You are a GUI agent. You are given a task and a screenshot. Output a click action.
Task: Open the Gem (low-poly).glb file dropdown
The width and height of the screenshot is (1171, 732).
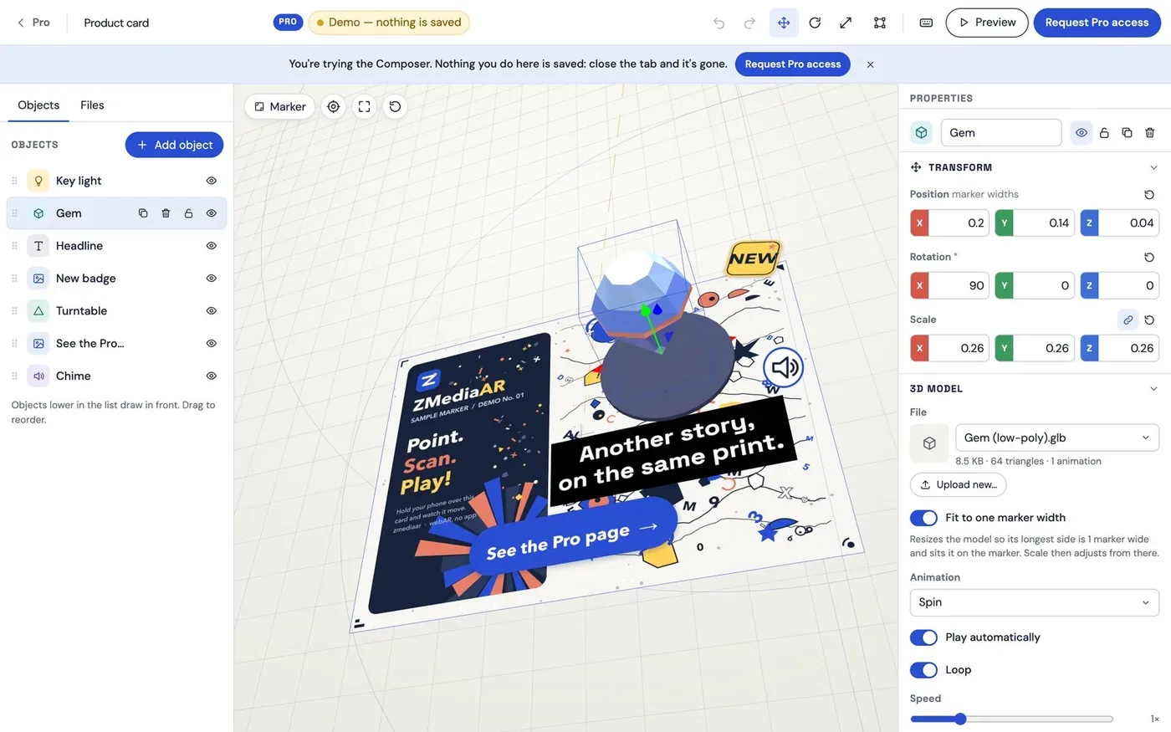coord(1057,438)
